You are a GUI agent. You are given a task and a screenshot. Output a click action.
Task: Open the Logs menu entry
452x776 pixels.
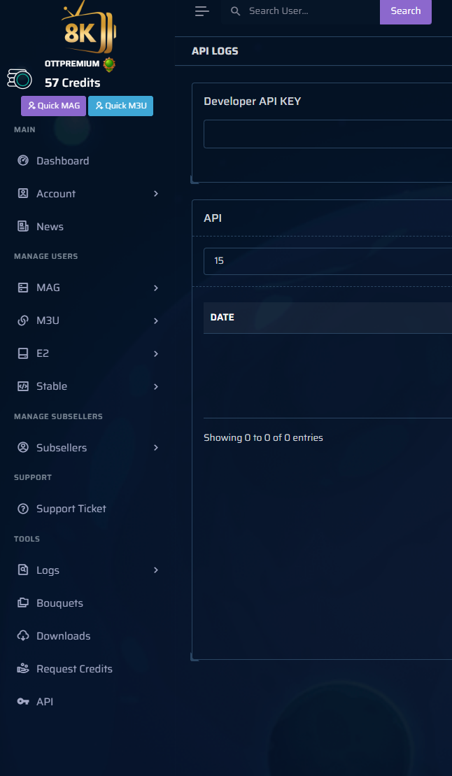pyautogui.click(x=48, y=570)
